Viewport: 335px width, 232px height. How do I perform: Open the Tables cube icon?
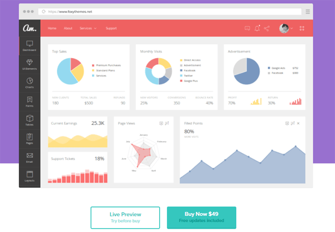click(x=30, y=118)
